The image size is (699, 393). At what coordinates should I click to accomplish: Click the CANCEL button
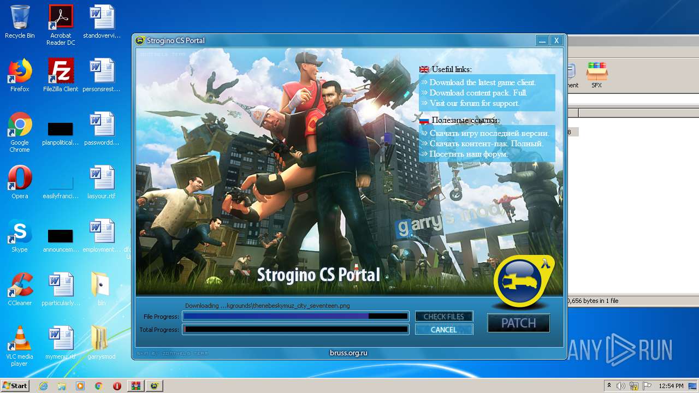pos(444,330)
